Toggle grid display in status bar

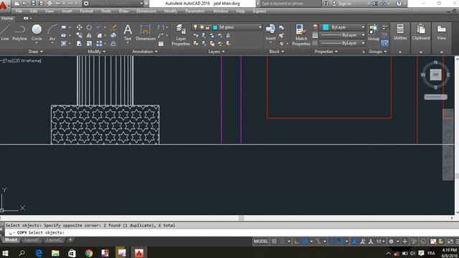[274, 242]
